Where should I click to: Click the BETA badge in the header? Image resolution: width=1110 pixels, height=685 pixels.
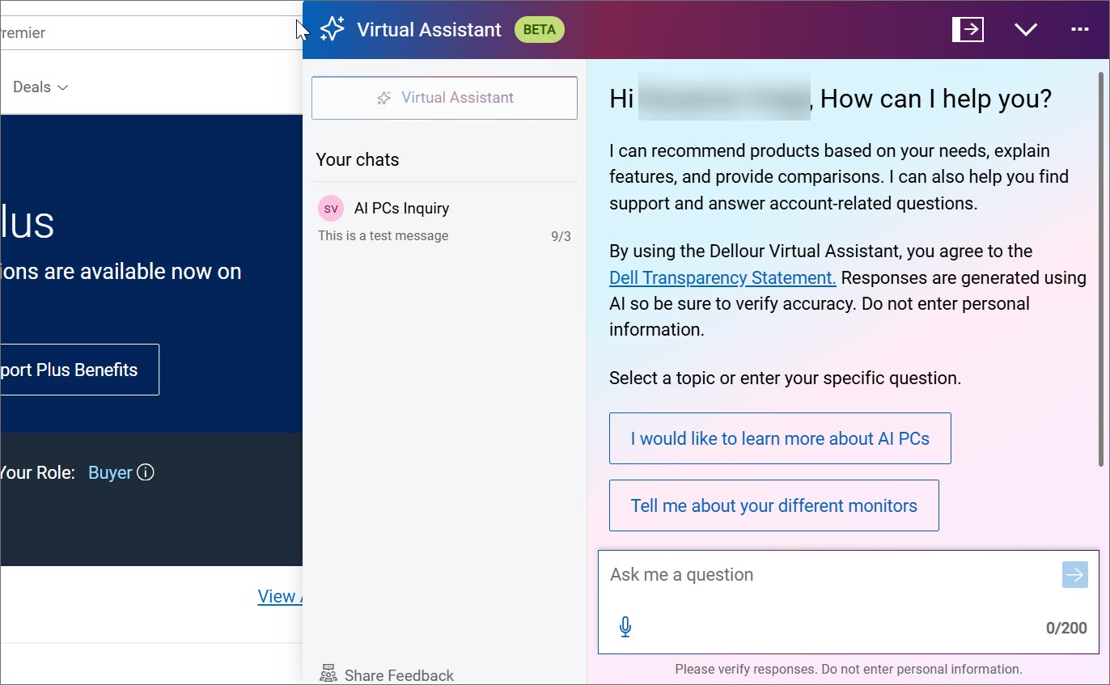(539, 29)
